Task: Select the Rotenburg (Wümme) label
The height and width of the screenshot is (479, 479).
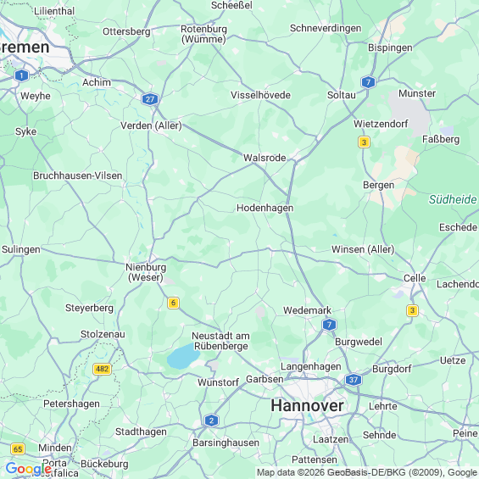Action: 203,34
